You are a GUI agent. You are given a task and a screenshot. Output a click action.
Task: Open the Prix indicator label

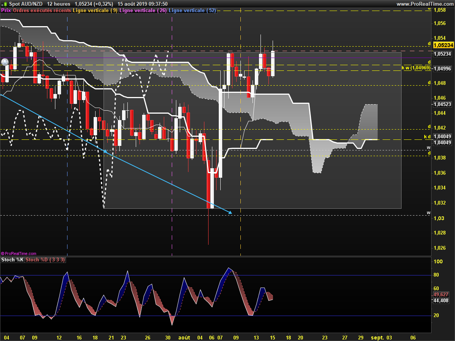coord(6,11)
